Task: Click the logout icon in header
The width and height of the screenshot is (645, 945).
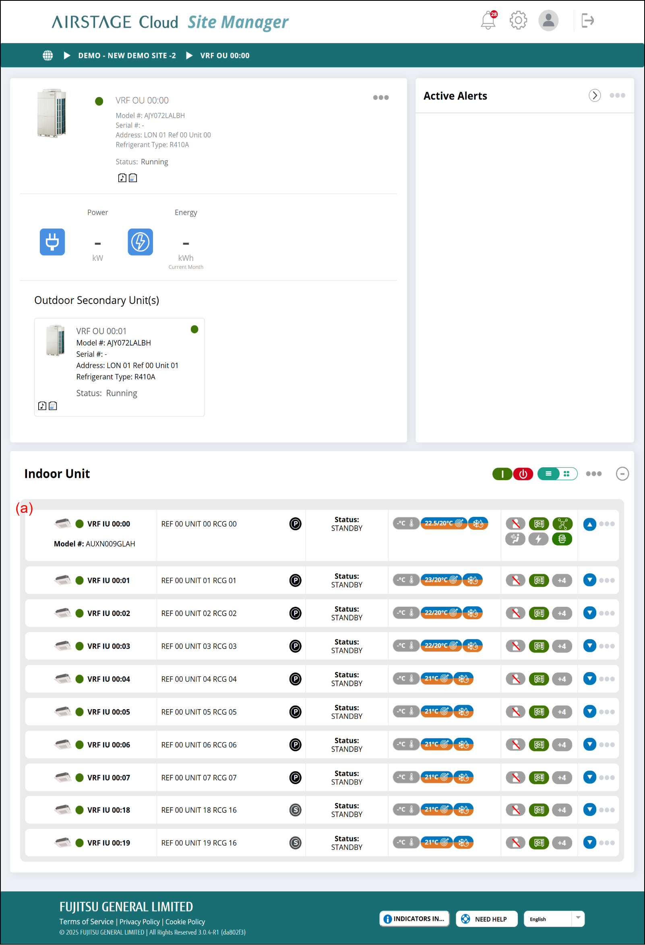Action: click(x=587, y=20)
